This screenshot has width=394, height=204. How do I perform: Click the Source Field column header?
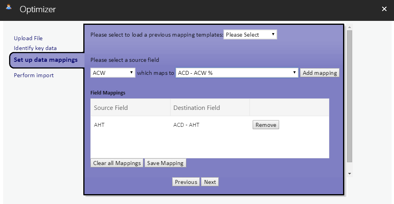tap(111, 108)
